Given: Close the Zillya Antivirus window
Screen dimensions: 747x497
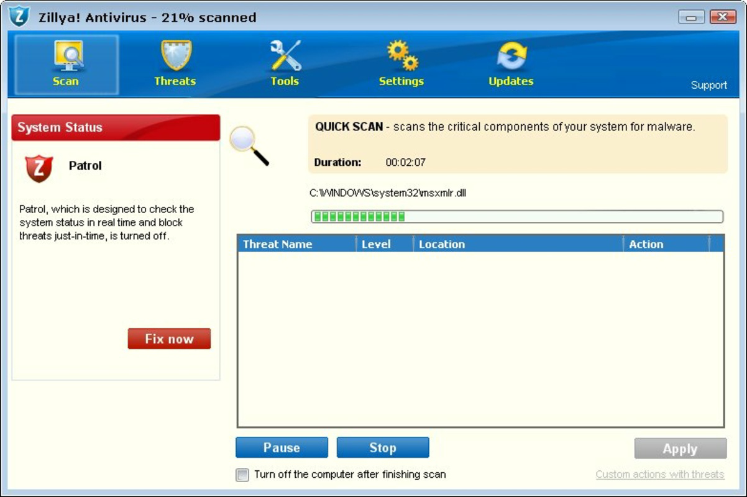Looking at the screenshot, I should [x=723, y=17].
